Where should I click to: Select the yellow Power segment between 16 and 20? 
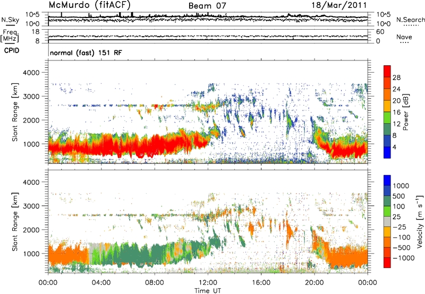point(387,106)
